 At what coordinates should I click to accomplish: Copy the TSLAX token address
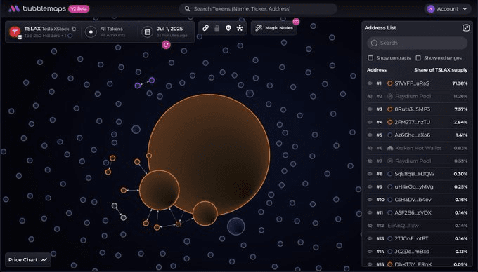(x=74, y=29)
